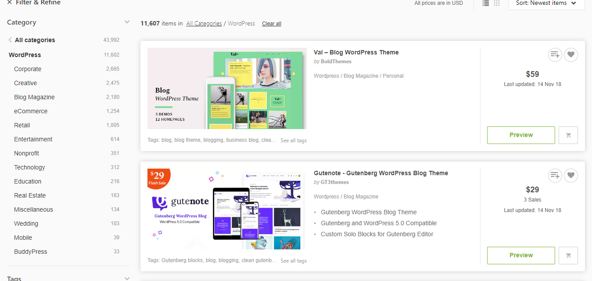Image resolution: width=592 pixels, height=281 pixels.
Task: Collapse the Category filter section
Action: click(127, 22)
